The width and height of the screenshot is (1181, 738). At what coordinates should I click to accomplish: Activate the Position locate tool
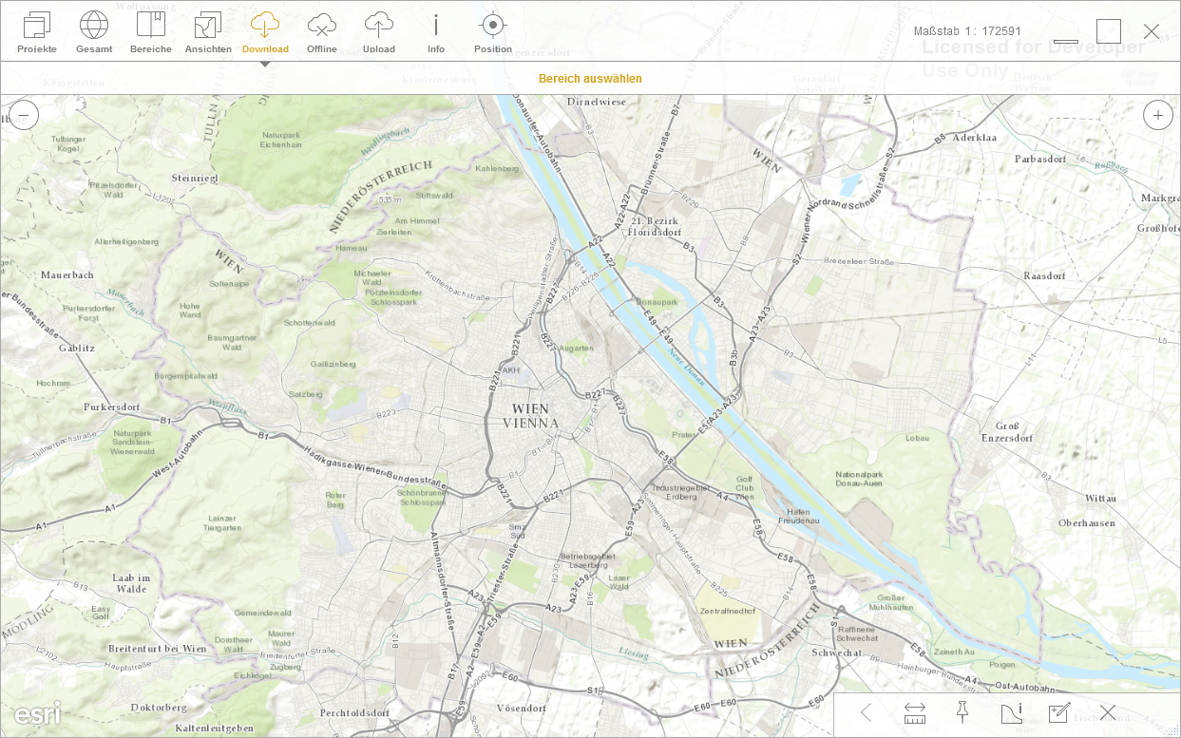pyautogui.click(x=492, y=32)
